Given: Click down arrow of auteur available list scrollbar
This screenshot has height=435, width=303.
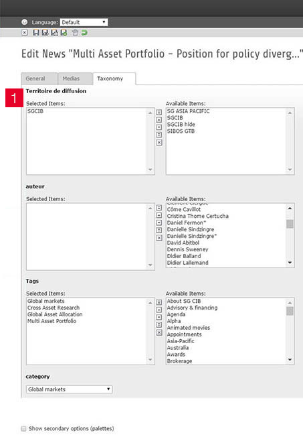Looking at the screenshot, I should click(x=290, y=263).
